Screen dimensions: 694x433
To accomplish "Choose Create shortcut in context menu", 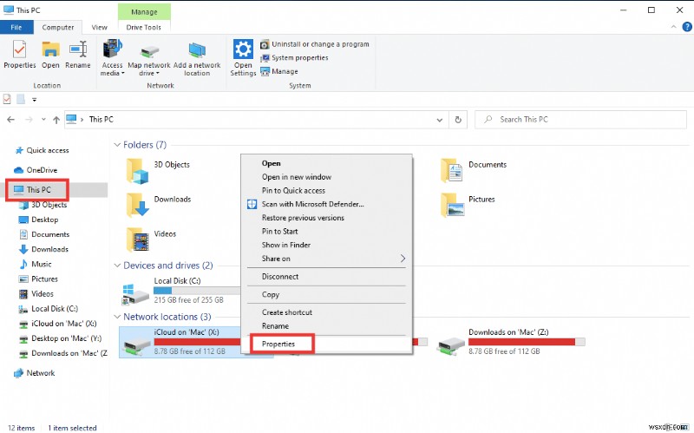I will (x=287, y=312).
